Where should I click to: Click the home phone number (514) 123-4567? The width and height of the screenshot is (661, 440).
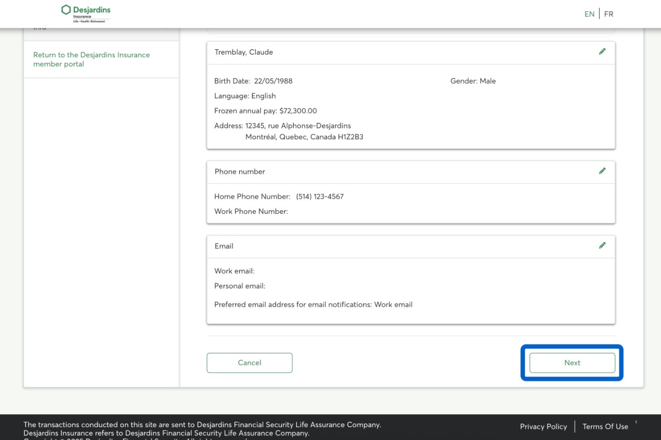pyautogui.click(x=320, y=197)
